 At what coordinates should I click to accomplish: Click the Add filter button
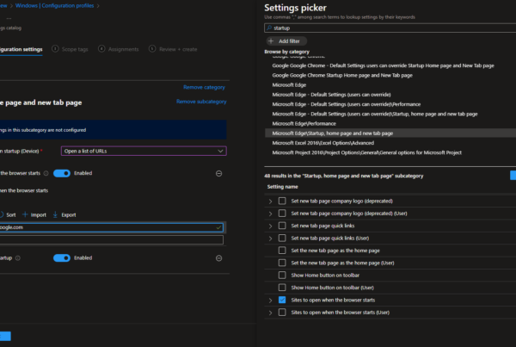(x=286, y=40)
